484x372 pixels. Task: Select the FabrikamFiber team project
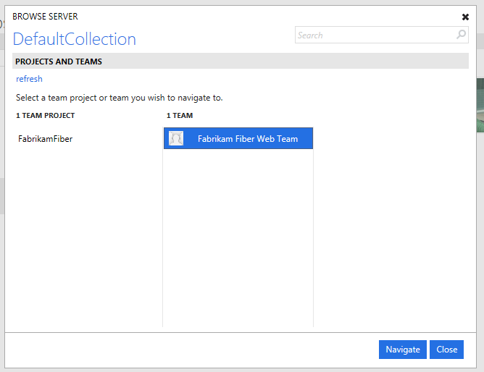[45, 139]
